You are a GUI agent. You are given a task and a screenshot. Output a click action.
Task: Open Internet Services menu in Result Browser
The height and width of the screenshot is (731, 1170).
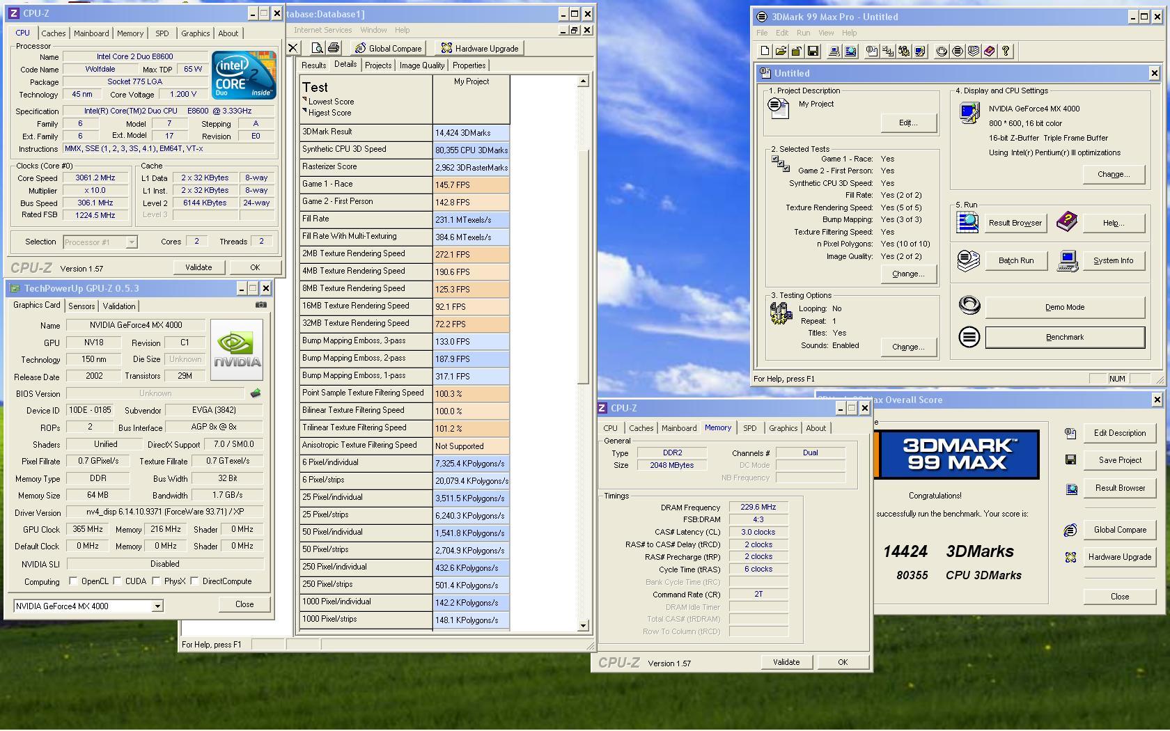coord(322,30)
